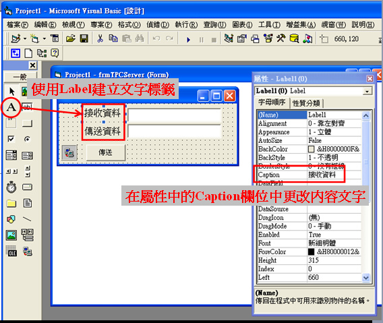383x323 pixels.
Task: Open the 執行(R) menu
Action: click(186, 25)
